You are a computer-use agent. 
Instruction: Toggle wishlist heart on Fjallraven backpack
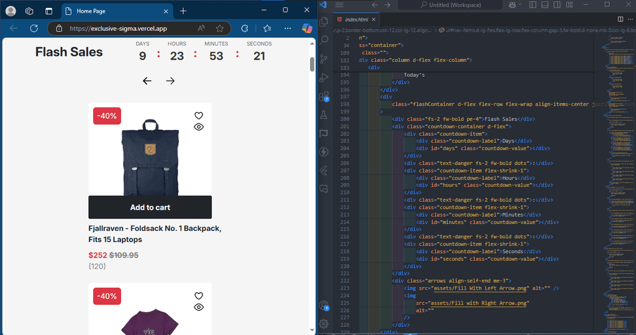point(198,115)
